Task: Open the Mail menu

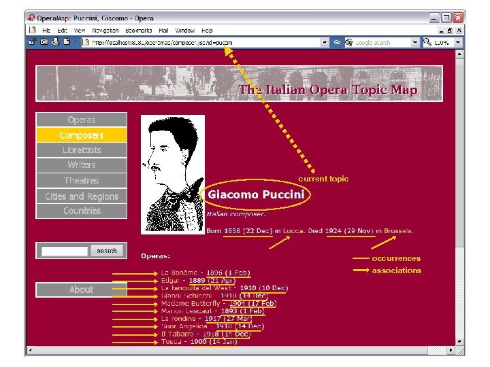Action: 163,31
